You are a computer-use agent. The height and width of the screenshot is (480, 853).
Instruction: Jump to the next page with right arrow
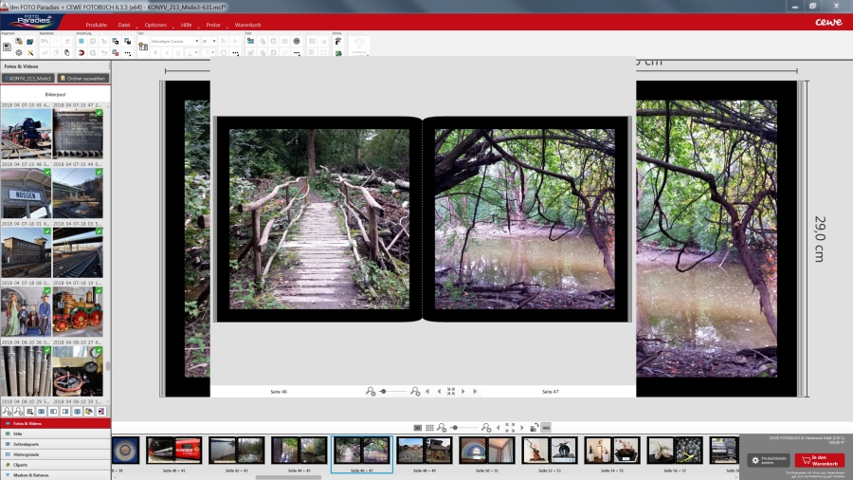463,391
